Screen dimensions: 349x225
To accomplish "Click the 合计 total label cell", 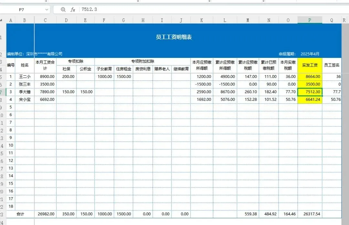I will [20, 214].
